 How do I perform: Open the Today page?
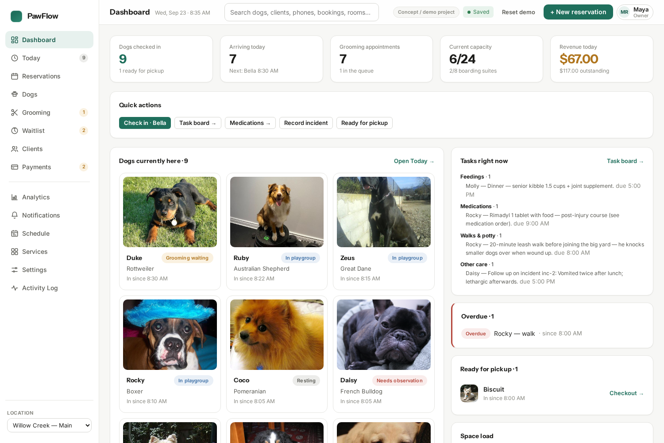tap(49, 58)
